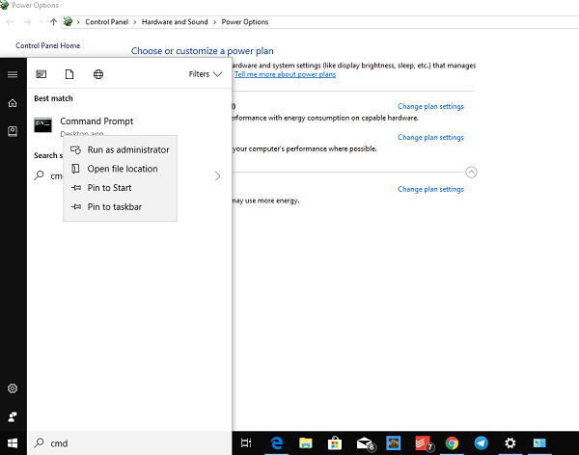The width and height of the screenshot is (579, 455).
Task: Click the Control Panel Home link
Action: [x=48, y=45]
